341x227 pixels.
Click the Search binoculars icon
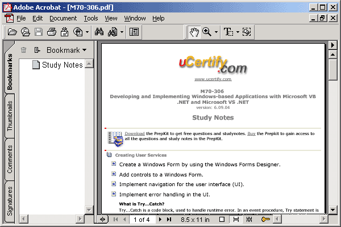tap(99, 32)
